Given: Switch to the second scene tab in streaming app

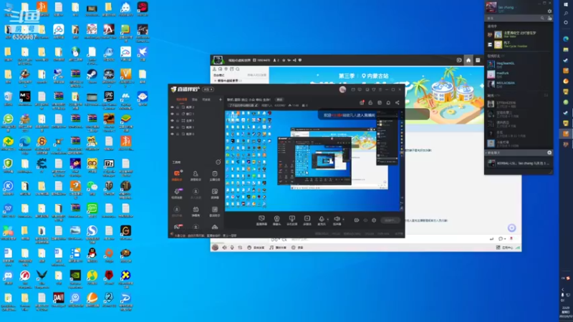Looking at the screenshot, I should coord(195,99).
